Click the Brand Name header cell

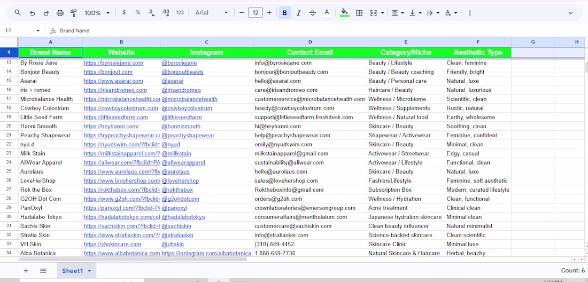pos(51,52)
